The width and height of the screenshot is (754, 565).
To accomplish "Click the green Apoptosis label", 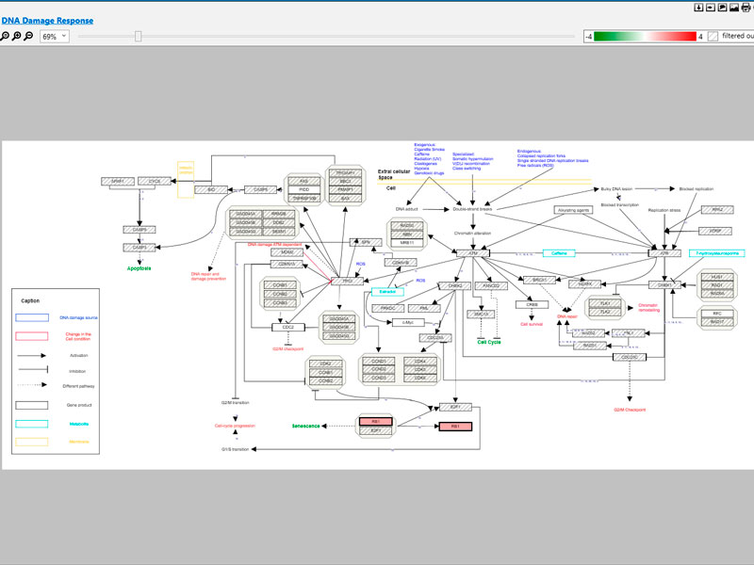I will pyautogui.click(x=139, y=268).
